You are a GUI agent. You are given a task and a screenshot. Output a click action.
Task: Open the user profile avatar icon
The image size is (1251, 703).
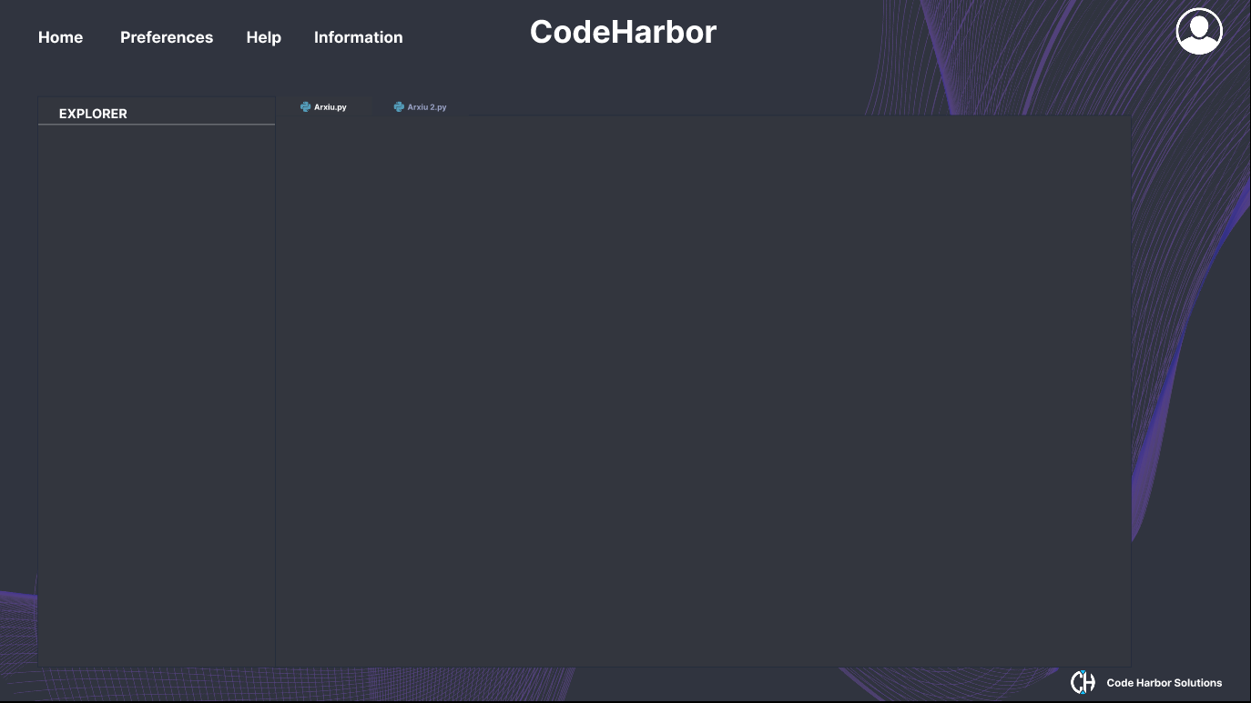pos(1198,32)
